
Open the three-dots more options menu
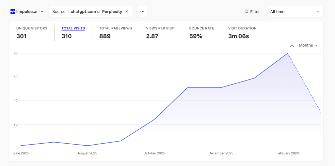coord(142,12)
